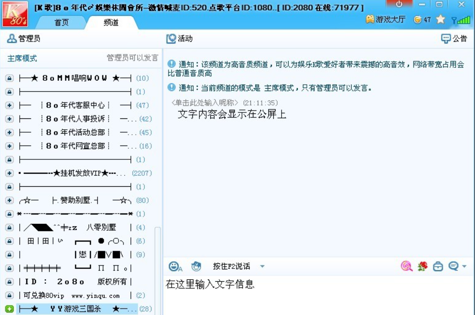Click the K 80's channel logo
475x315 pixels.
pos(15,14)
